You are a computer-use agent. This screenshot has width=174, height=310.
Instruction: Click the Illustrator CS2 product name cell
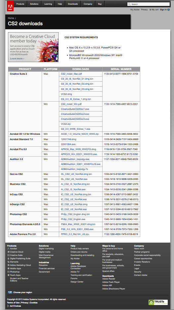(25, 187)
